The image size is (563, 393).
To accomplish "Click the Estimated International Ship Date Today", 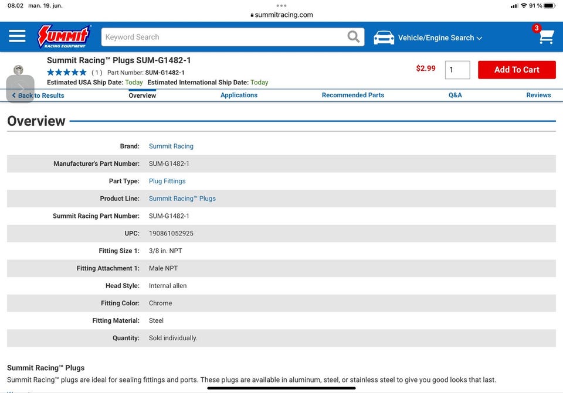I will click(259, 83).
